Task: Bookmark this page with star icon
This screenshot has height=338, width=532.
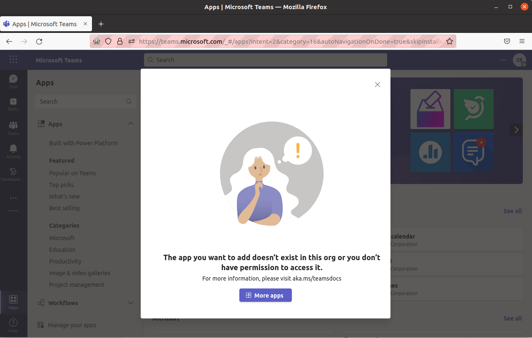Action: 450,41
